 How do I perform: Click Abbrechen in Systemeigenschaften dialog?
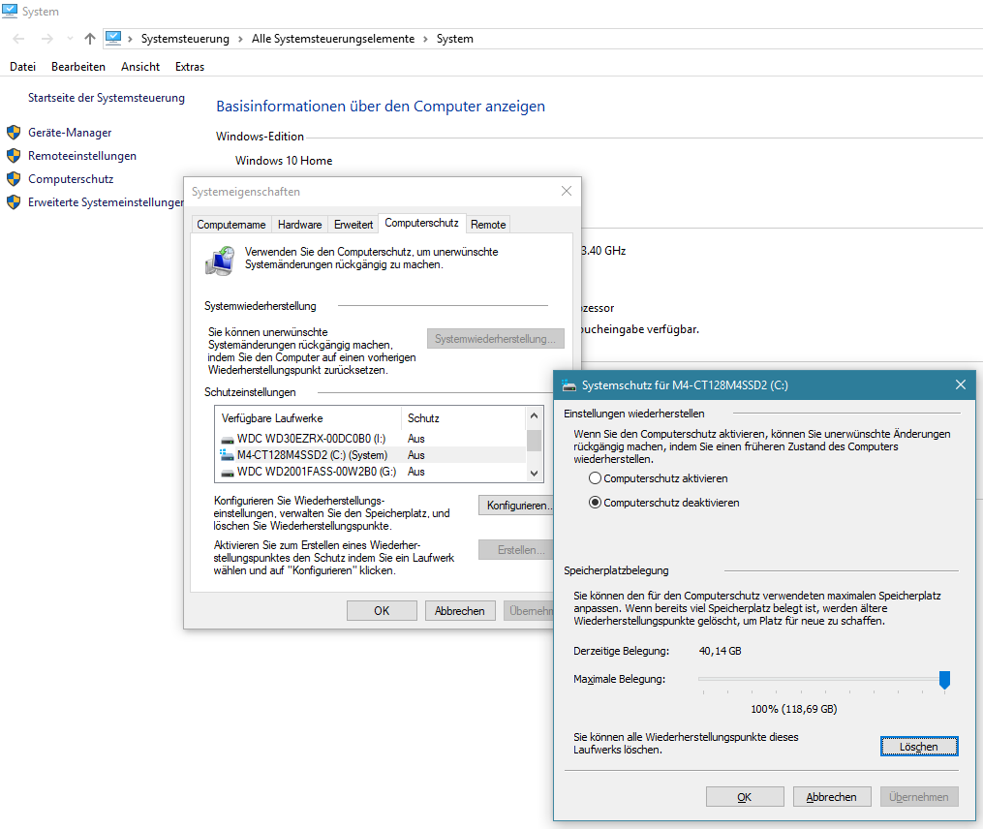[x=459, y=611]
